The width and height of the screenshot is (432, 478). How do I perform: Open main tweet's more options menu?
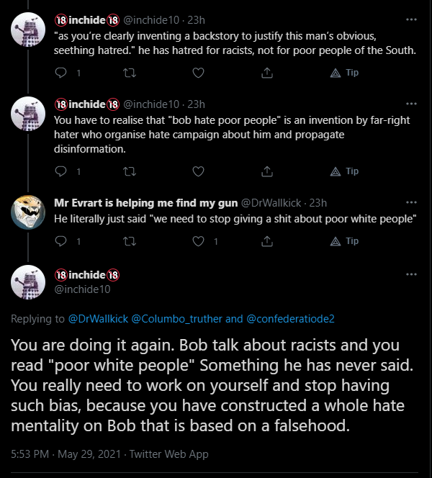point(411,274)
